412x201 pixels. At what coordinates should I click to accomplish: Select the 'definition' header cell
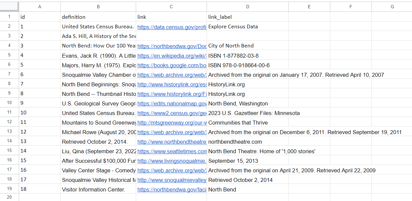(x=98, y=17)
